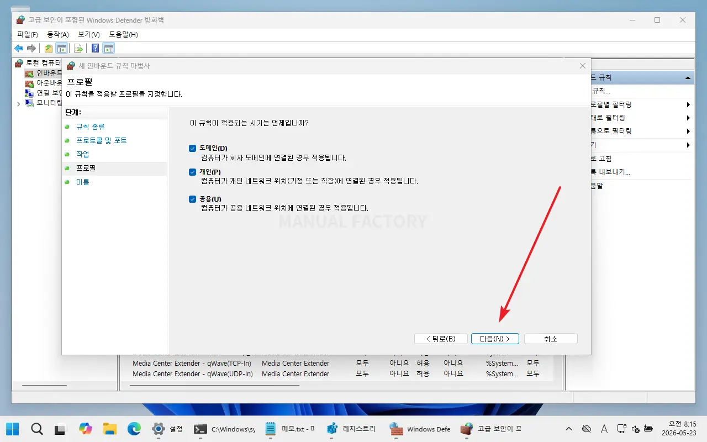Screen dimensions: 707x442
Task: Open the registry editor taskbar icon
Action: 351,429
